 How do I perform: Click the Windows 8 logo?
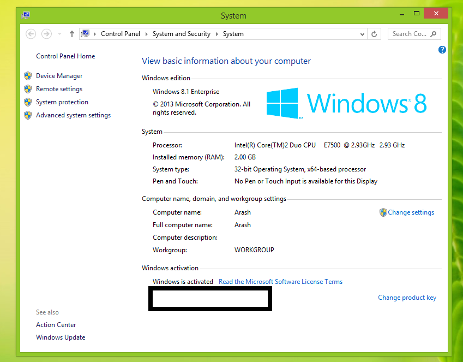tap(346, 103)
